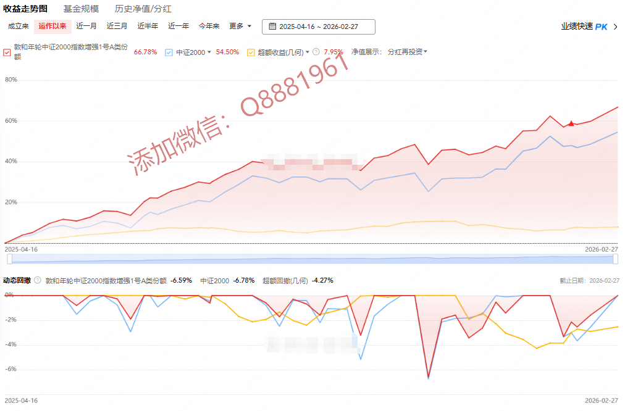Switch to the 历史净值/分红 tab
The height and width of the screenshot is (411, 625).
pos(143,9)
